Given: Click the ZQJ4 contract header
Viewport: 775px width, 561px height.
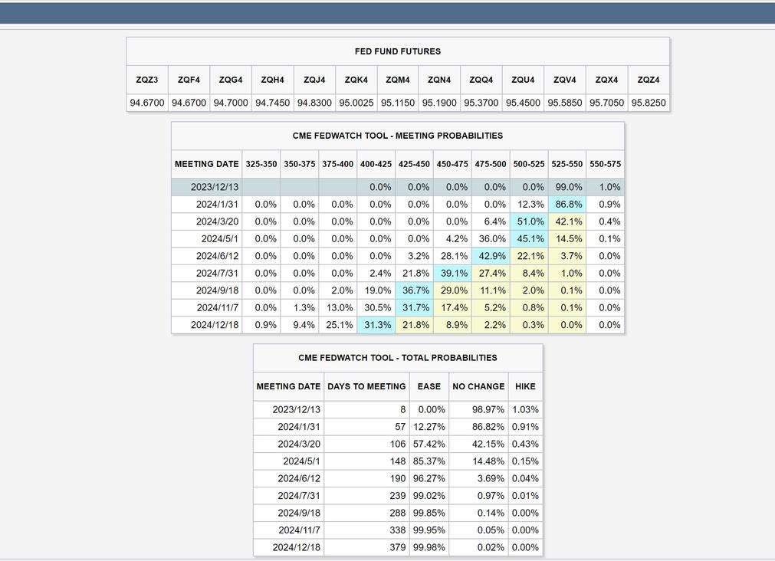Looking at the screenshot, I should [314, 80].
